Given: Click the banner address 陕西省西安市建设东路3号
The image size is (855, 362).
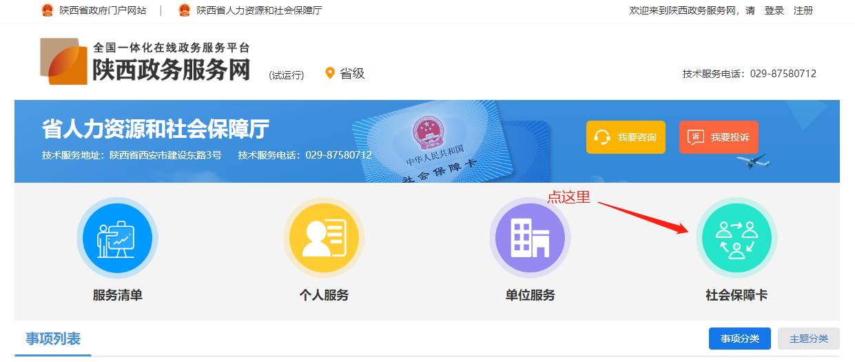Looking at the screenshot, I should [x=165, y=155].
